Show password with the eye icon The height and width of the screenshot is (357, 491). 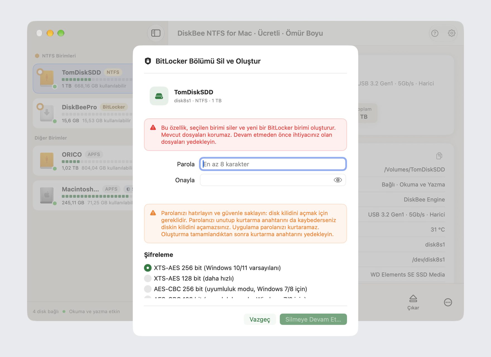pos(338,180)
